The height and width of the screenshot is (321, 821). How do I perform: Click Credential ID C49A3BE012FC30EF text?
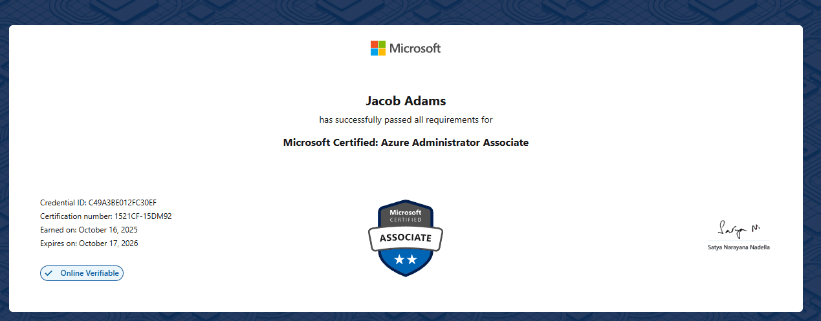[x=98, y=202]
